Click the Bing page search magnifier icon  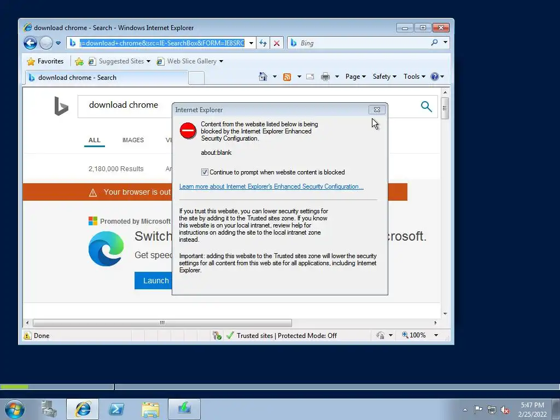(x=426, y=106)
